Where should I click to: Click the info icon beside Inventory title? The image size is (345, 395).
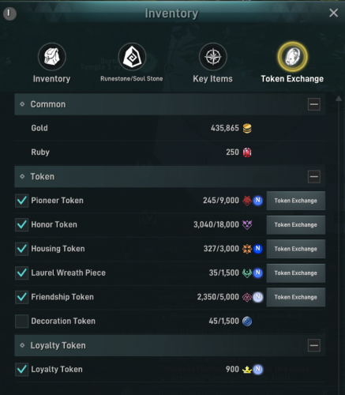9,13
